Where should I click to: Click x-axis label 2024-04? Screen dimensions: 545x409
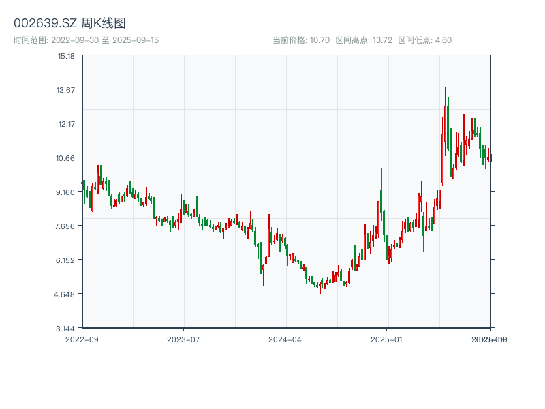pyautogui.click(x=285, y=339)
